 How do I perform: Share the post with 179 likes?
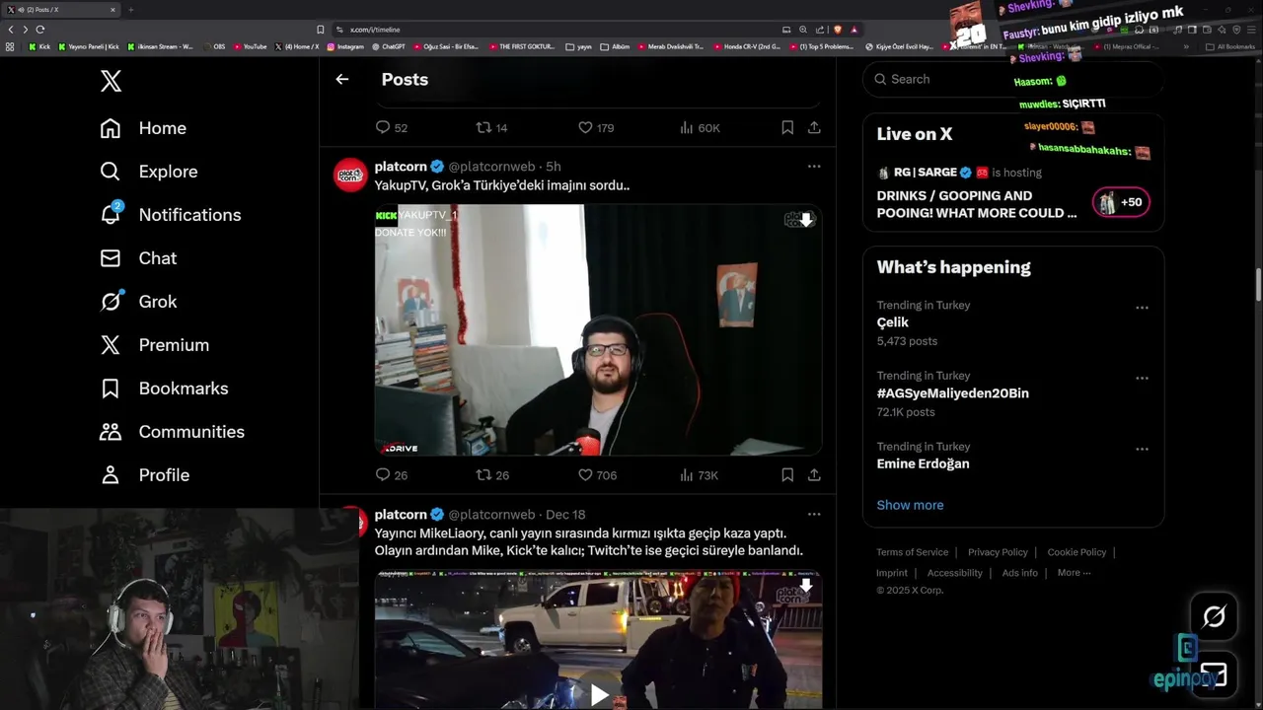pos(814,127)
